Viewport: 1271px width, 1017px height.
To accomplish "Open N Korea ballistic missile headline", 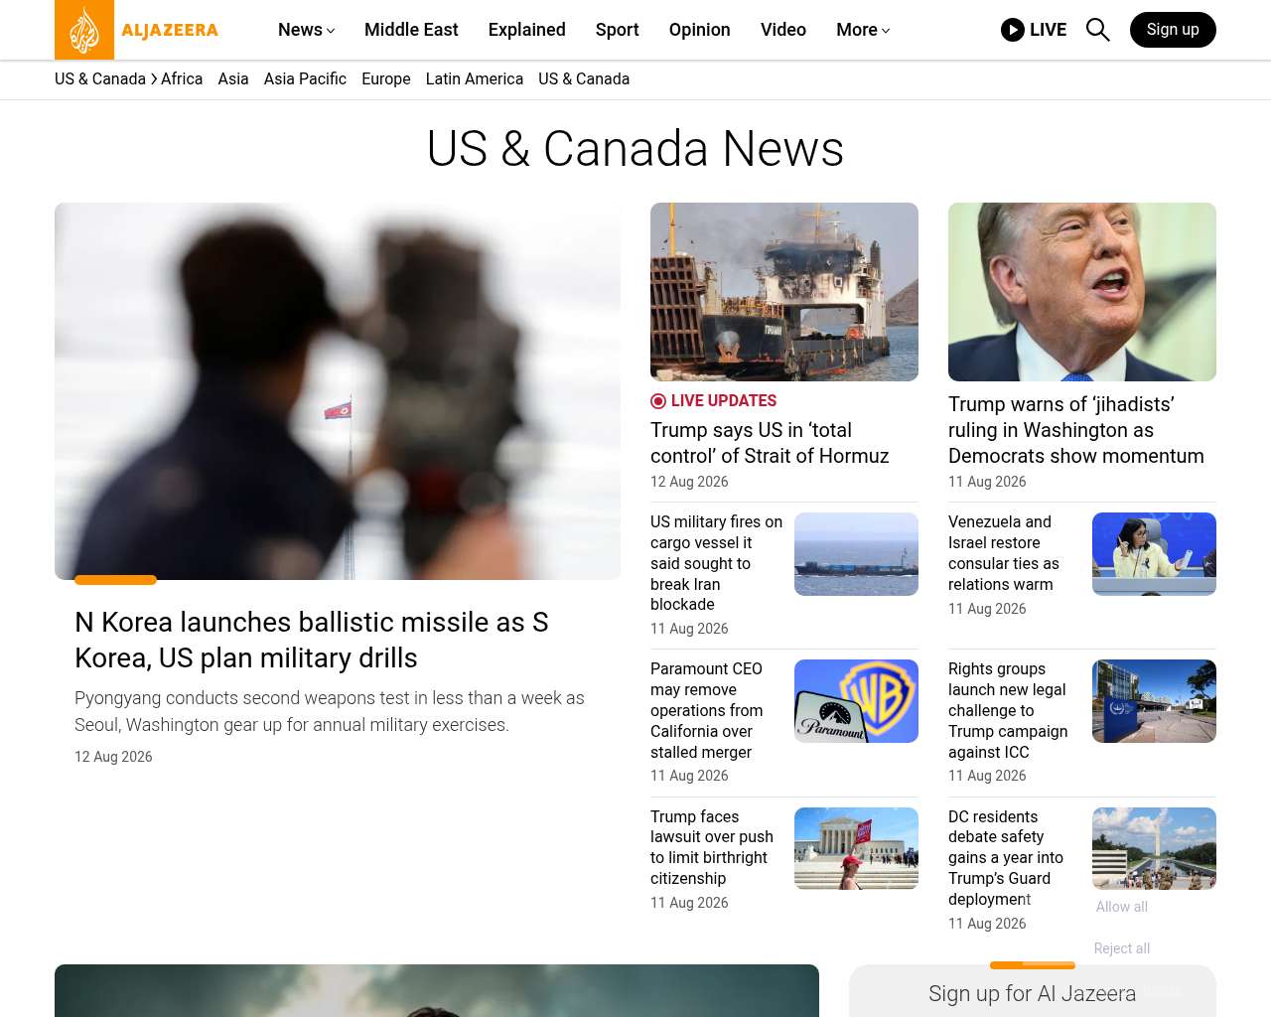I will [312, 640].
